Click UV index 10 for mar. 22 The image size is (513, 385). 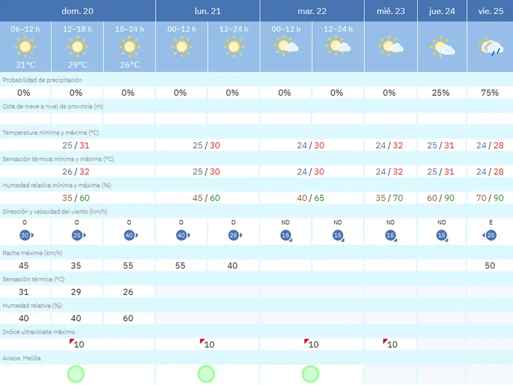click(x=314, y=344)
